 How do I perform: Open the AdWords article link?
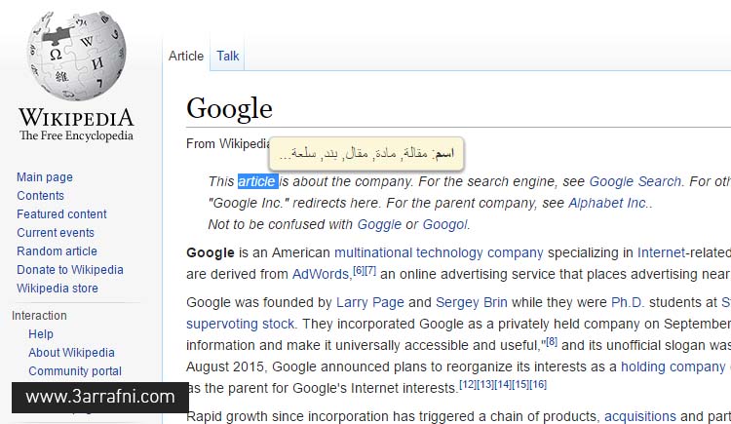pyautogui.click(x=321, y=274)
